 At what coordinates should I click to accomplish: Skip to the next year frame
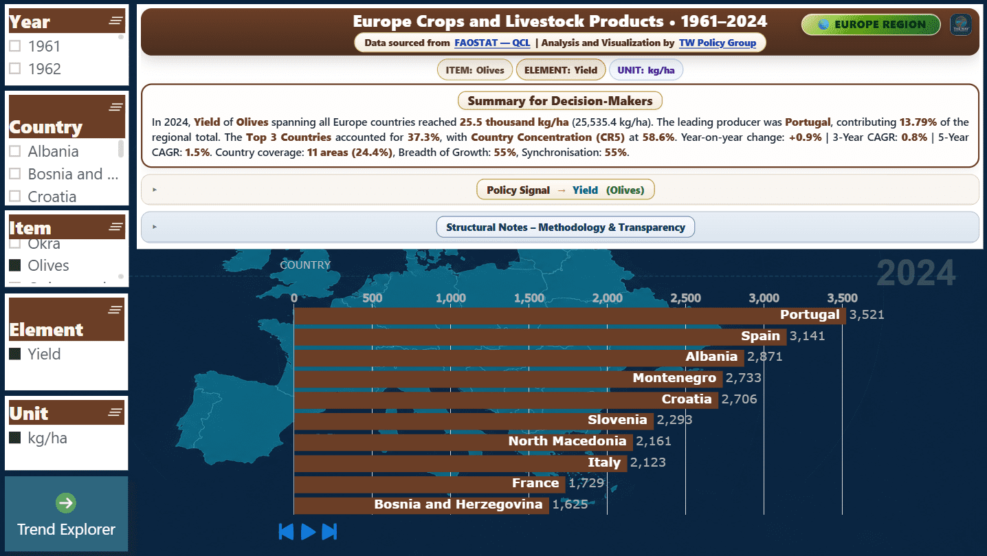(x=330, y=531)
